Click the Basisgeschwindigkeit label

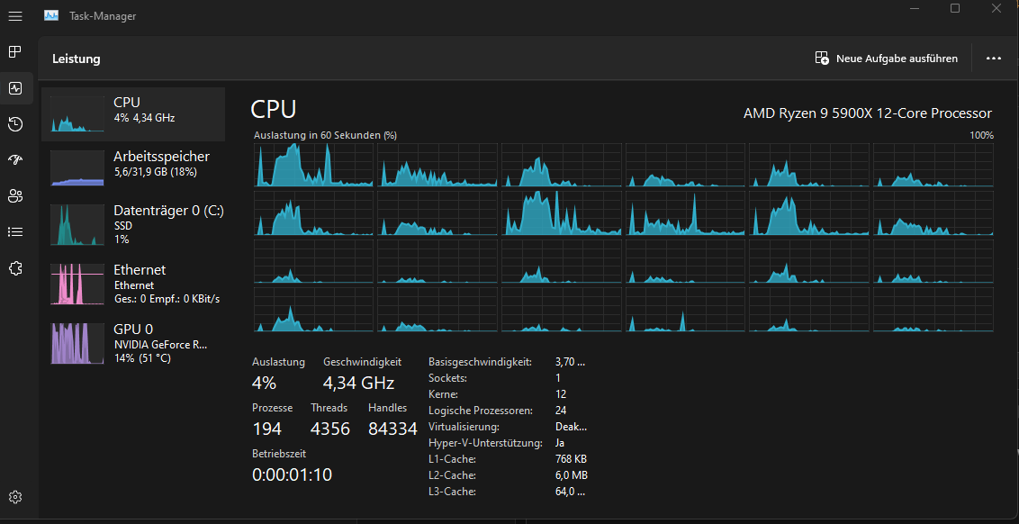pos(480,361)
